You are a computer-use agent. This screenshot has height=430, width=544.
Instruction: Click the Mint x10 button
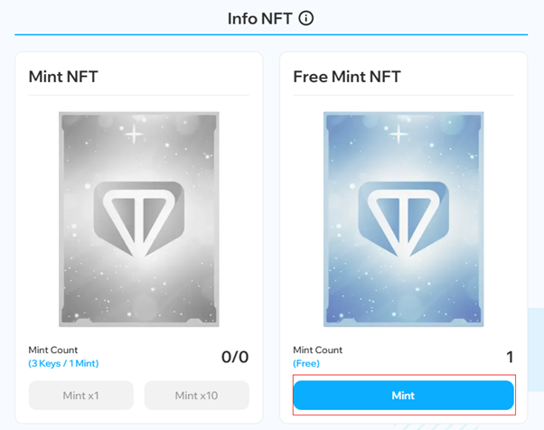click(x=197, y=396)
